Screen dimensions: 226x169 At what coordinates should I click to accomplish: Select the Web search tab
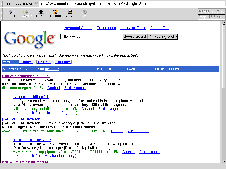(10, 62)
